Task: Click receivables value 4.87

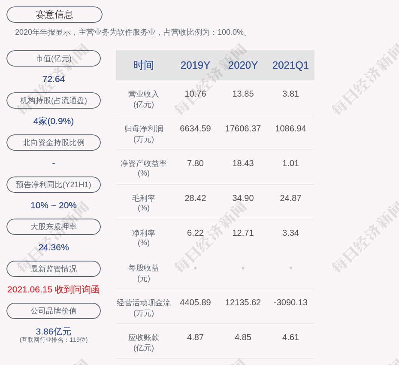Action: (x=195, y=337)
